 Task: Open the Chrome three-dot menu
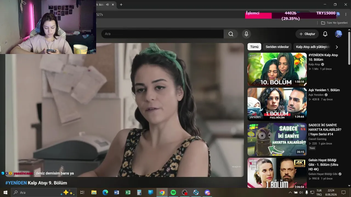(x=346, y=14)
